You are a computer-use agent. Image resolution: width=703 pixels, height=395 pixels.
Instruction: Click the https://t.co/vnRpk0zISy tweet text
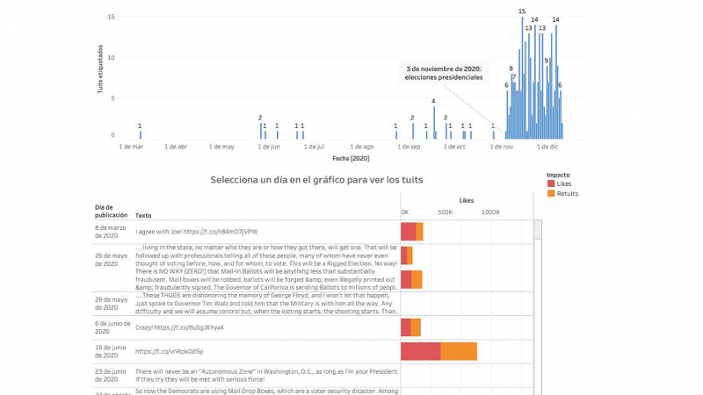point(169,352)
